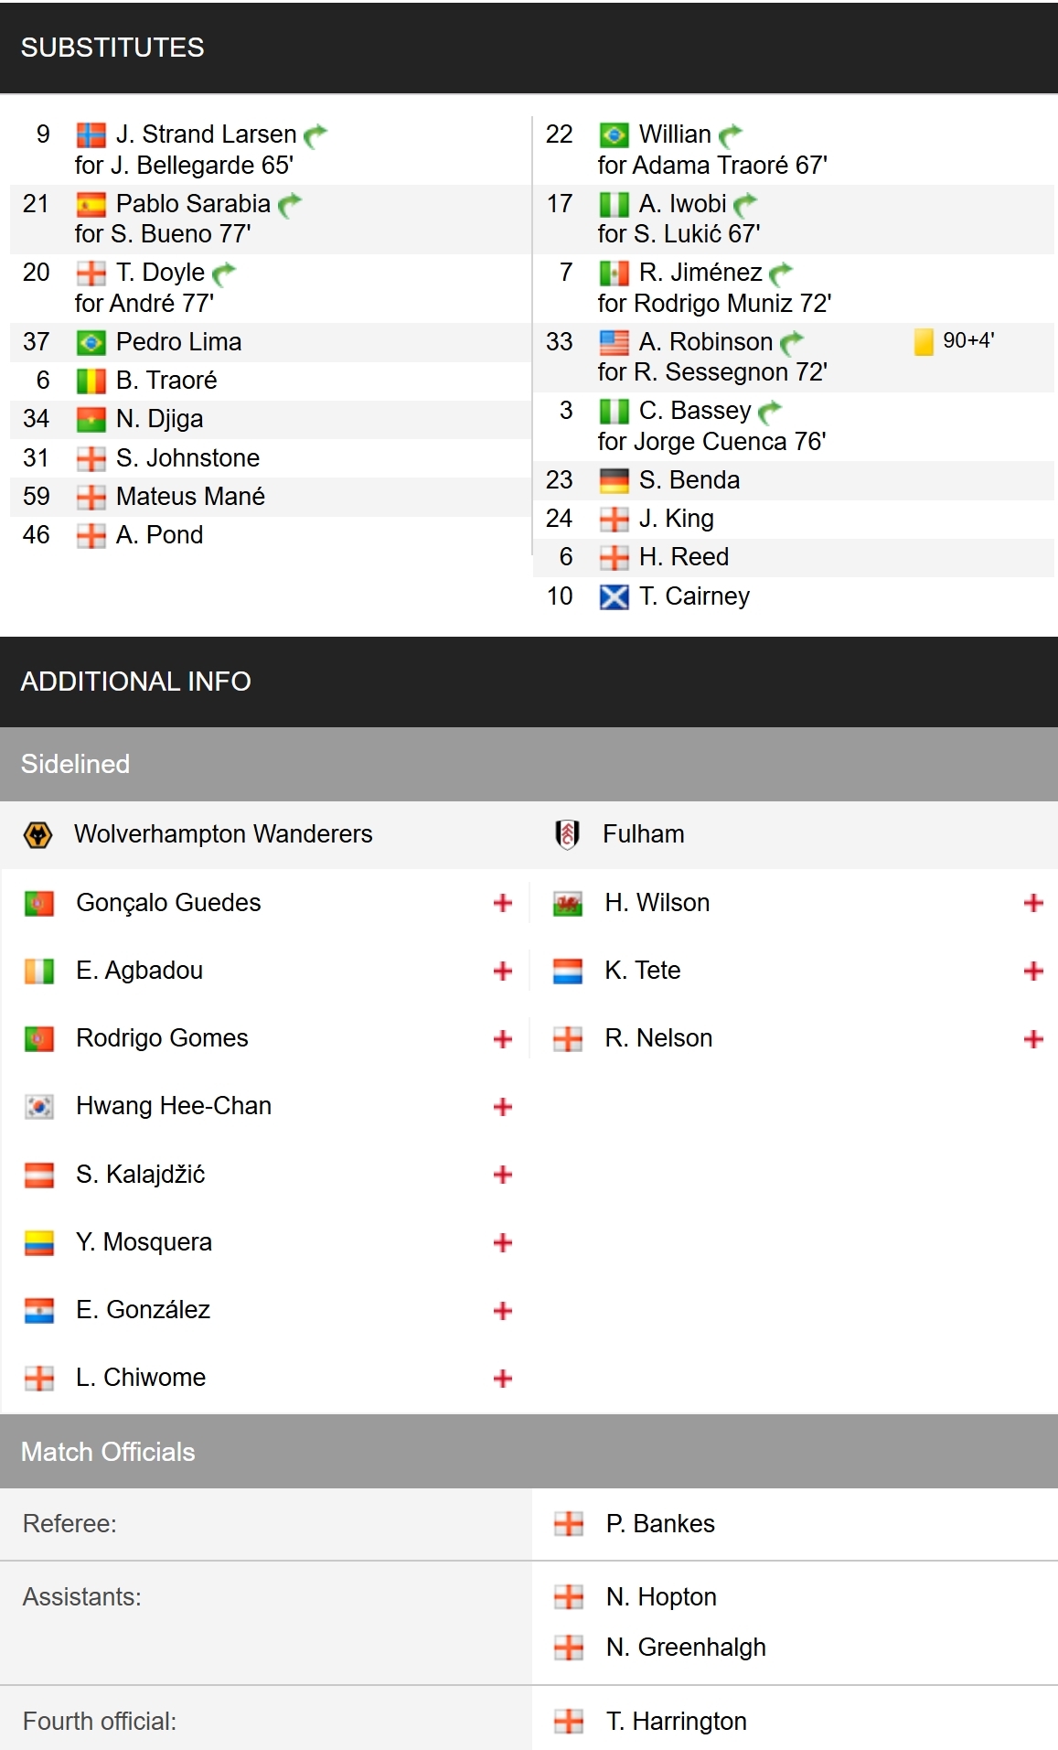1058x1750 pixels.
Task: Click the injury cross beside H. Wilson
Action: [x=1033, y=903]
